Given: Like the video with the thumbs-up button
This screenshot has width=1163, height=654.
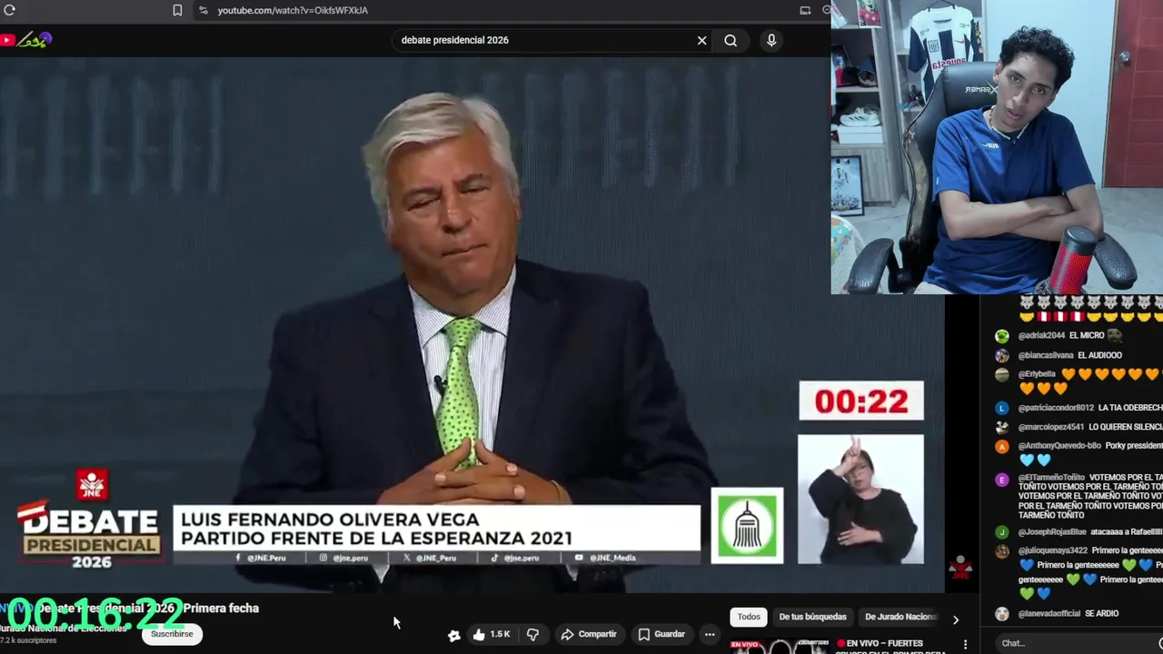Looking at the screenshot, I should point(491,634).
